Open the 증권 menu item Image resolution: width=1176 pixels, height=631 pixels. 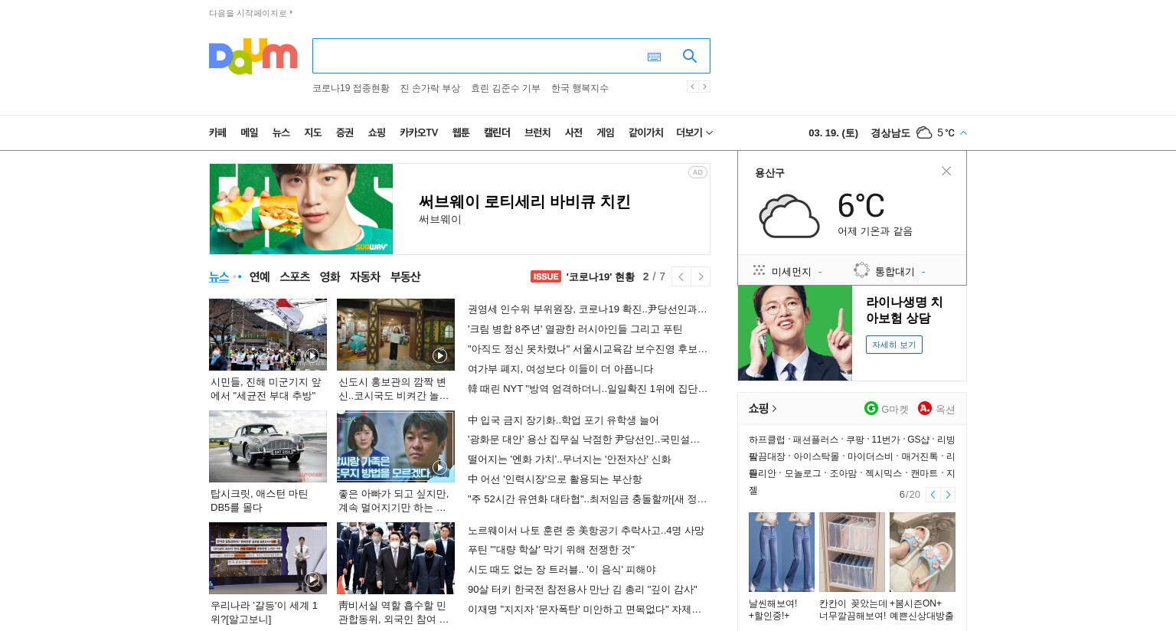(345, 132)
